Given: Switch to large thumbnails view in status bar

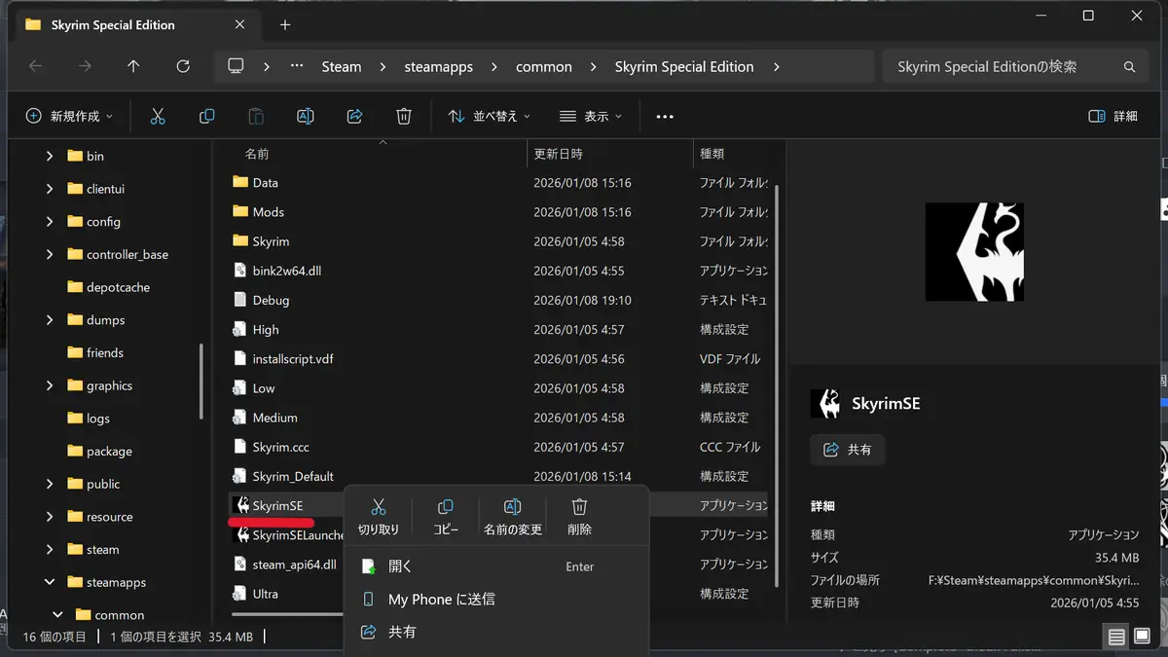Looking at the screenshot, I should pos(1142,637).
